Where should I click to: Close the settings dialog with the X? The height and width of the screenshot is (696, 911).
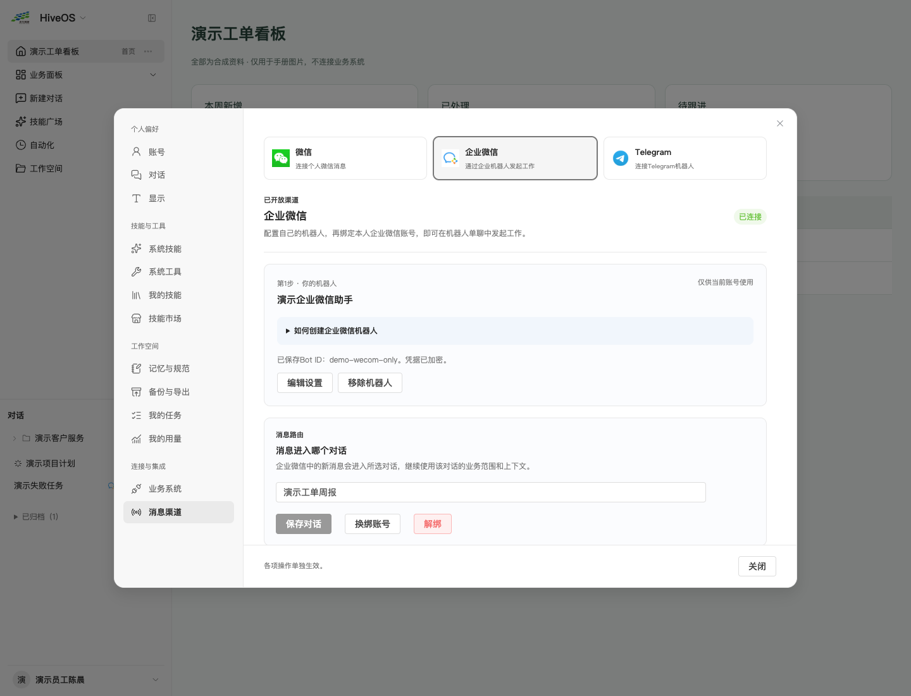tap(780, 123)
